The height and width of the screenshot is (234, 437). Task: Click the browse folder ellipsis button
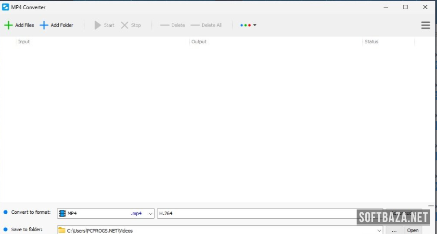pos(394,230)
